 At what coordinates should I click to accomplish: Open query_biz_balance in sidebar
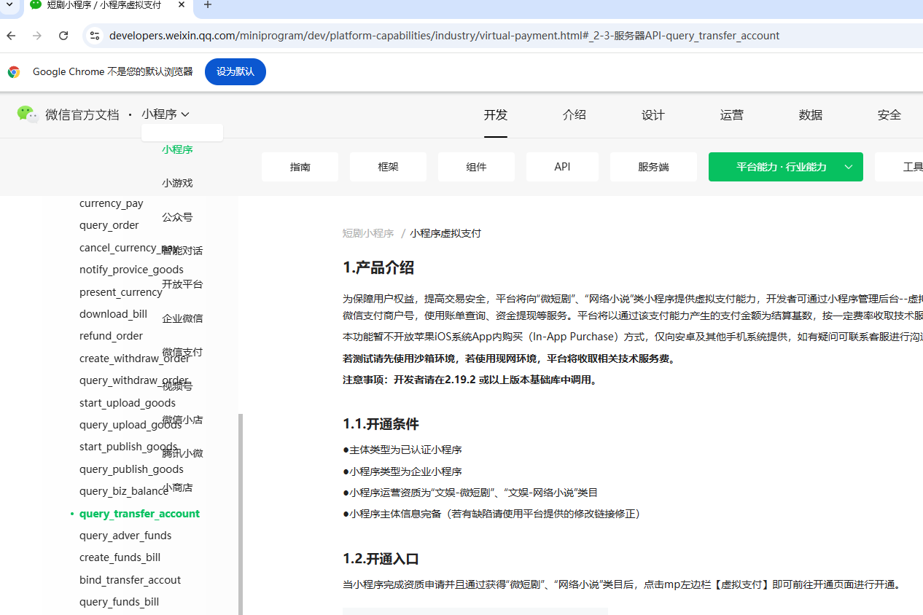click(x=124, y=491)
